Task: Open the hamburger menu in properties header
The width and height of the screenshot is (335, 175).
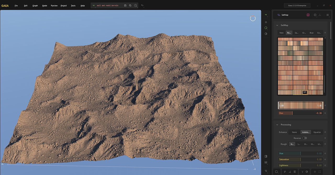Action: (x=327, y=15)
